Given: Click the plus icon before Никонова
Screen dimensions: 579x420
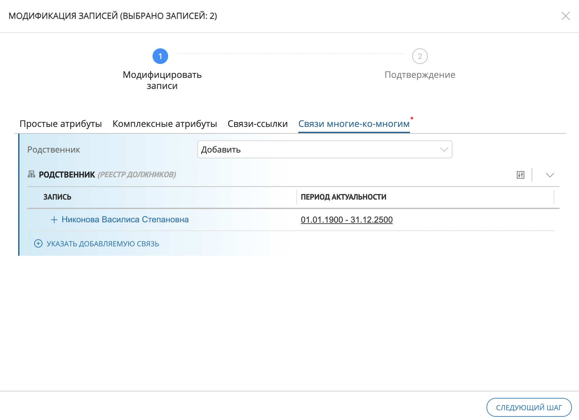Looking at the screenshot, I should tap(54, 220).
